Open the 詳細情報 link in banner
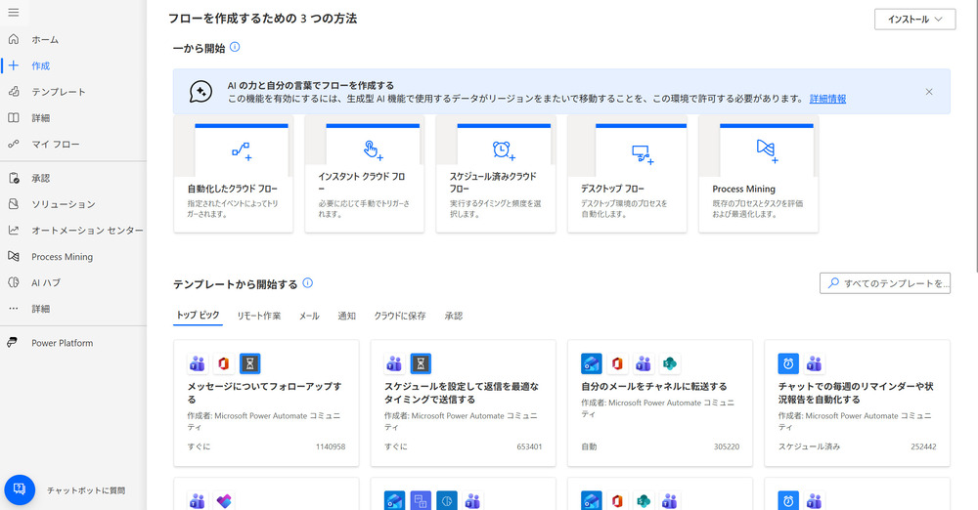This screenshot has width=978, height=510. point(827,99)
